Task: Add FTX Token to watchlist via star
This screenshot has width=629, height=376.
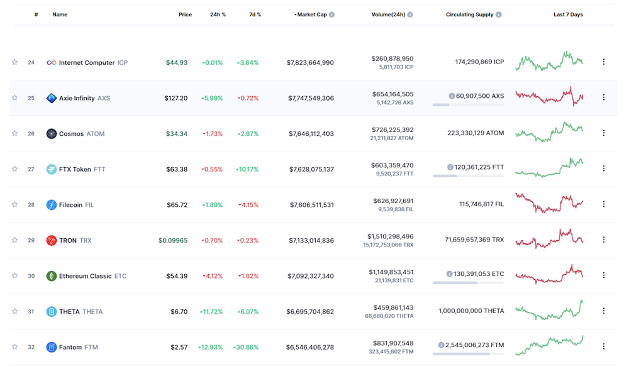Action: click(x=15, y=169)
